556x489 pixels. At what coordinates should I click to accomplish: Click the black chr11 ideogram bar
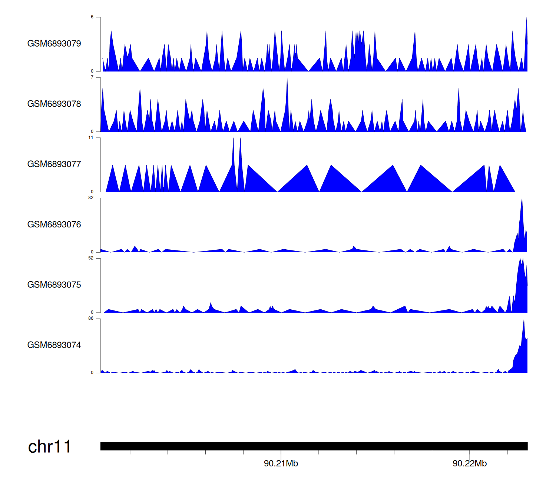point(314,446)
